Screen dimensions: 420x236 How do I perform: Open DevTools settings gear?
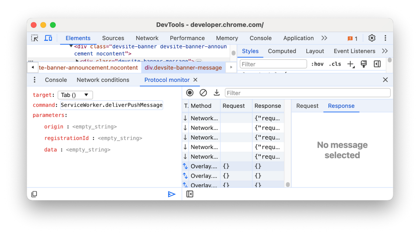372,38
